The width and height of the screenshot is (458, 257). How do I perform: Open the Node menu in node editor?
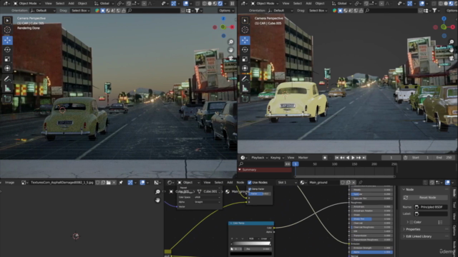tap(240, 183)
